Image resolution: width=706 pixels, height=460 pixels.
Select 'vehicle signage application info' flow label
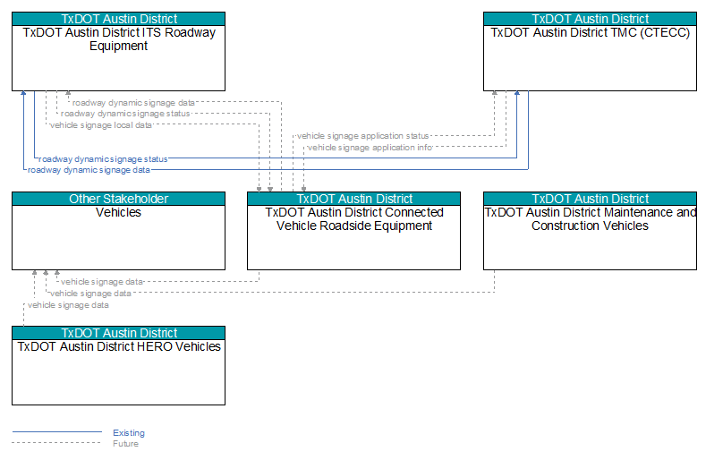(370, 148)
